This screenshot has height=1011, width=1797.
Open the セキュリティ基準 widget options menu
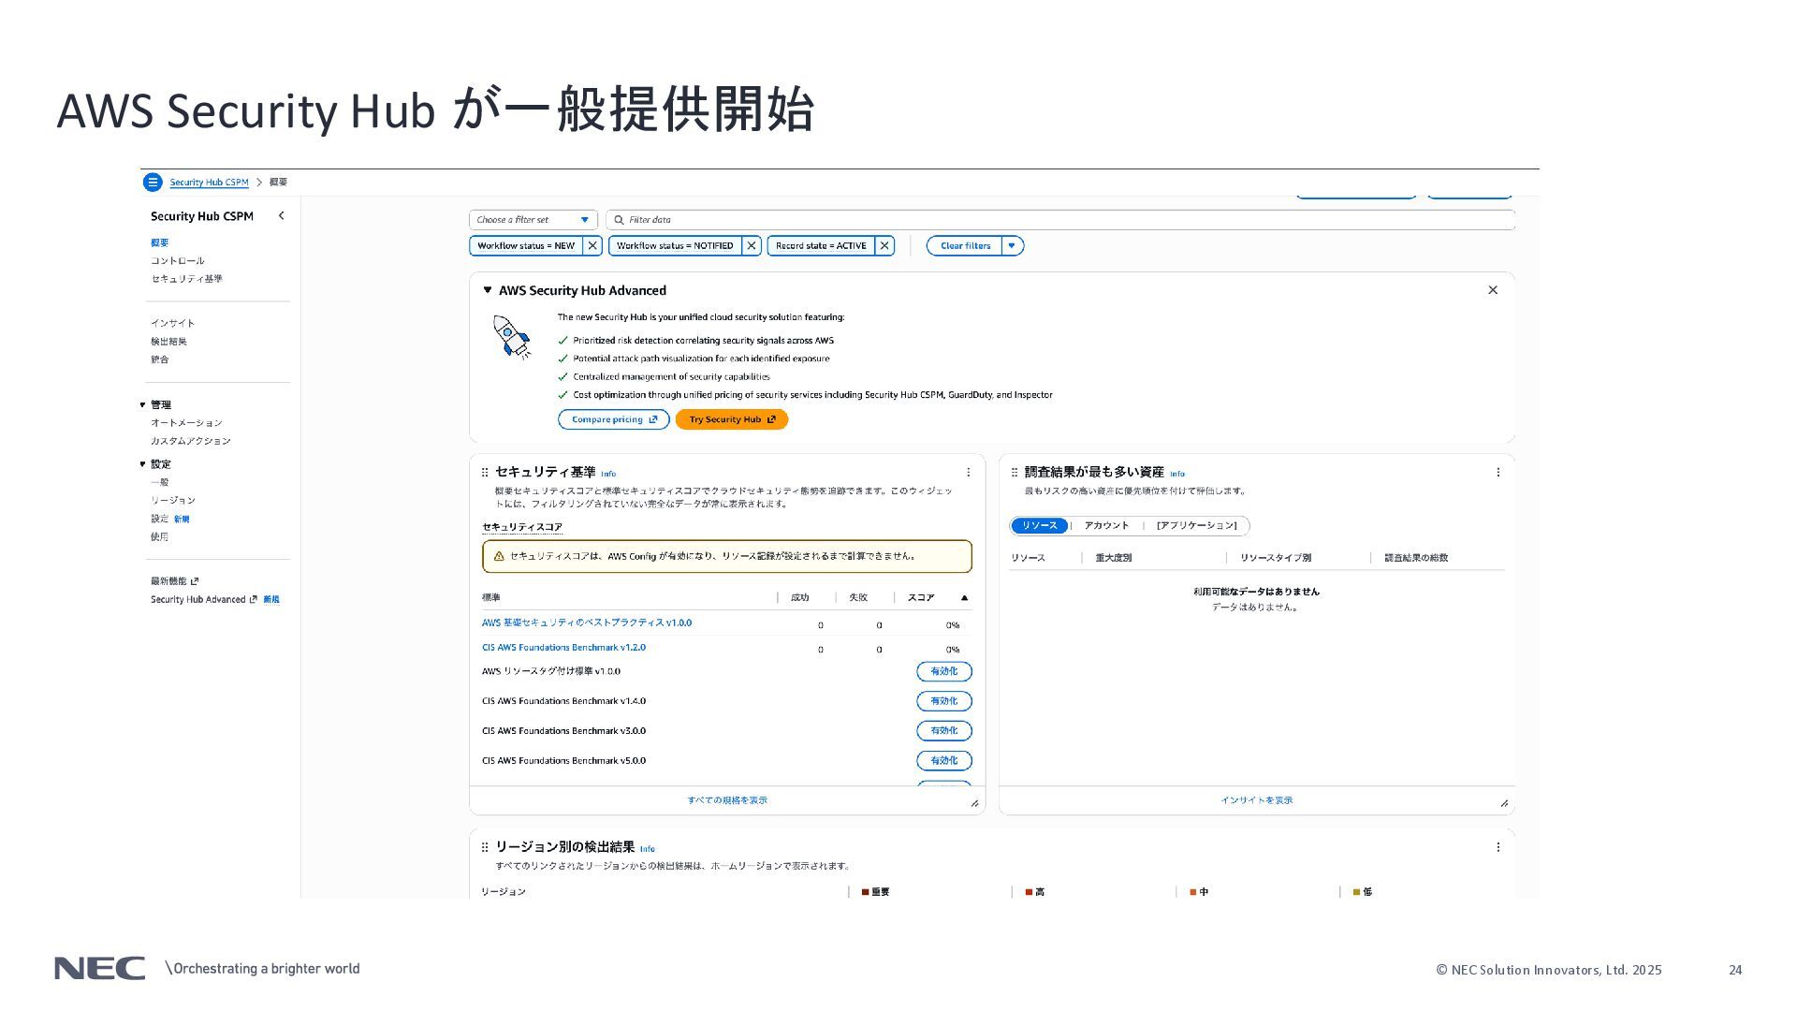click(968, 473)
